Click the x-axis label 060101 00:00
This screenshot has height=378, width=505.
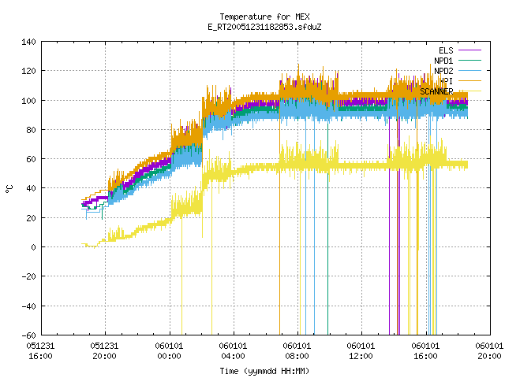tap(169, 351)
